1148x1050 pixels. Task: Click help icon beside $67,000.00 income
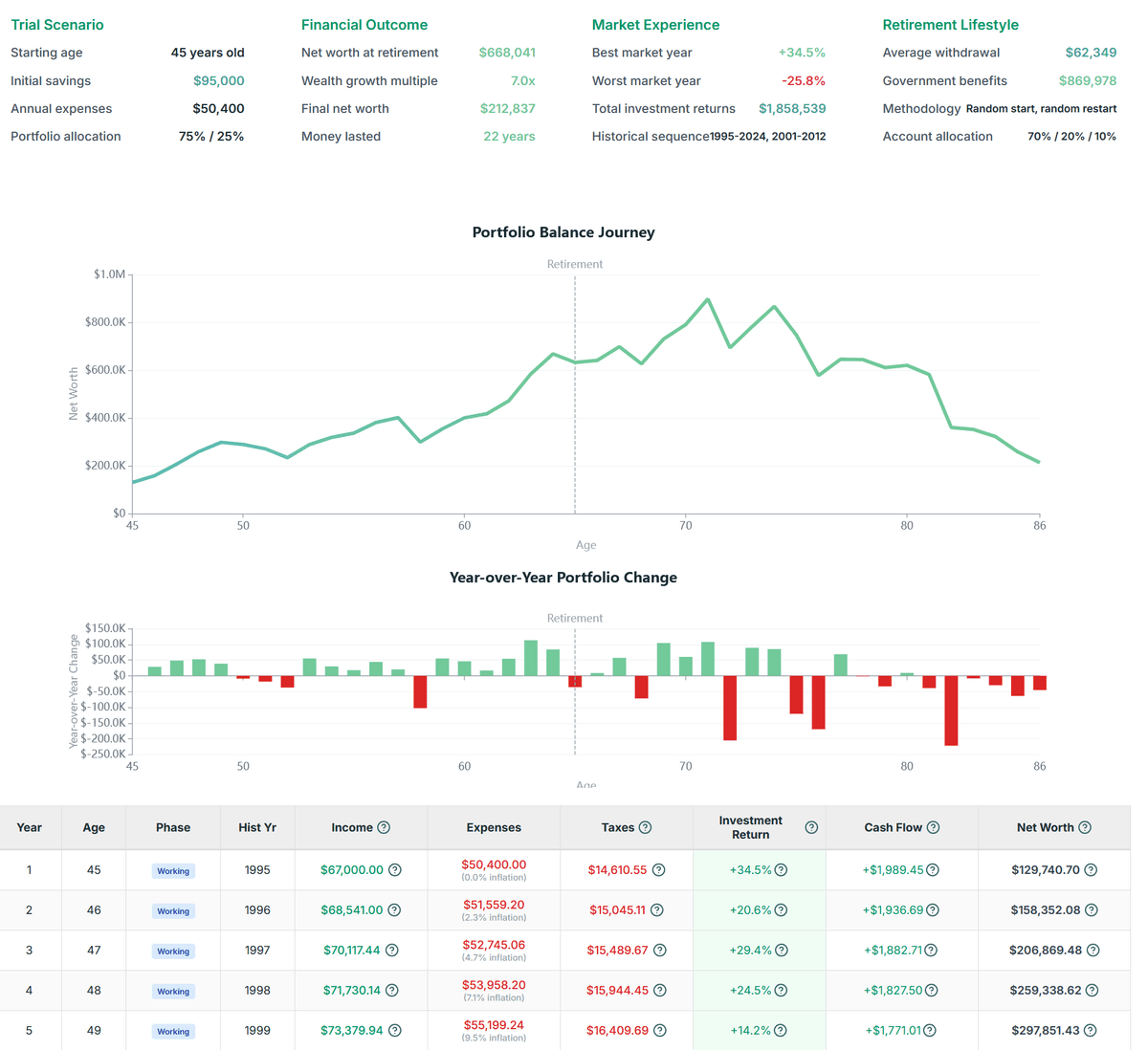[x=395, y=870]
